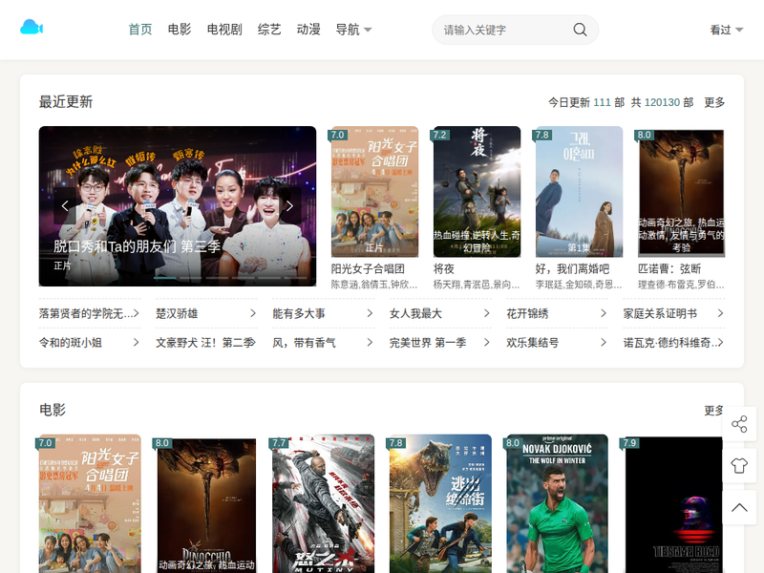Click the search magnifier icon
This screenshot has height=573, width=764.
tap(580, 30)
